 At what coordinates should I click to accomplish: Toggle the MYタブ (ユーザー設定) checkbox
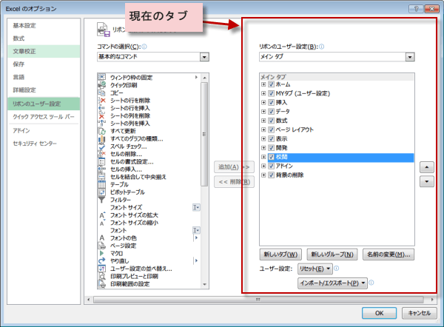(x=272, y=93)
